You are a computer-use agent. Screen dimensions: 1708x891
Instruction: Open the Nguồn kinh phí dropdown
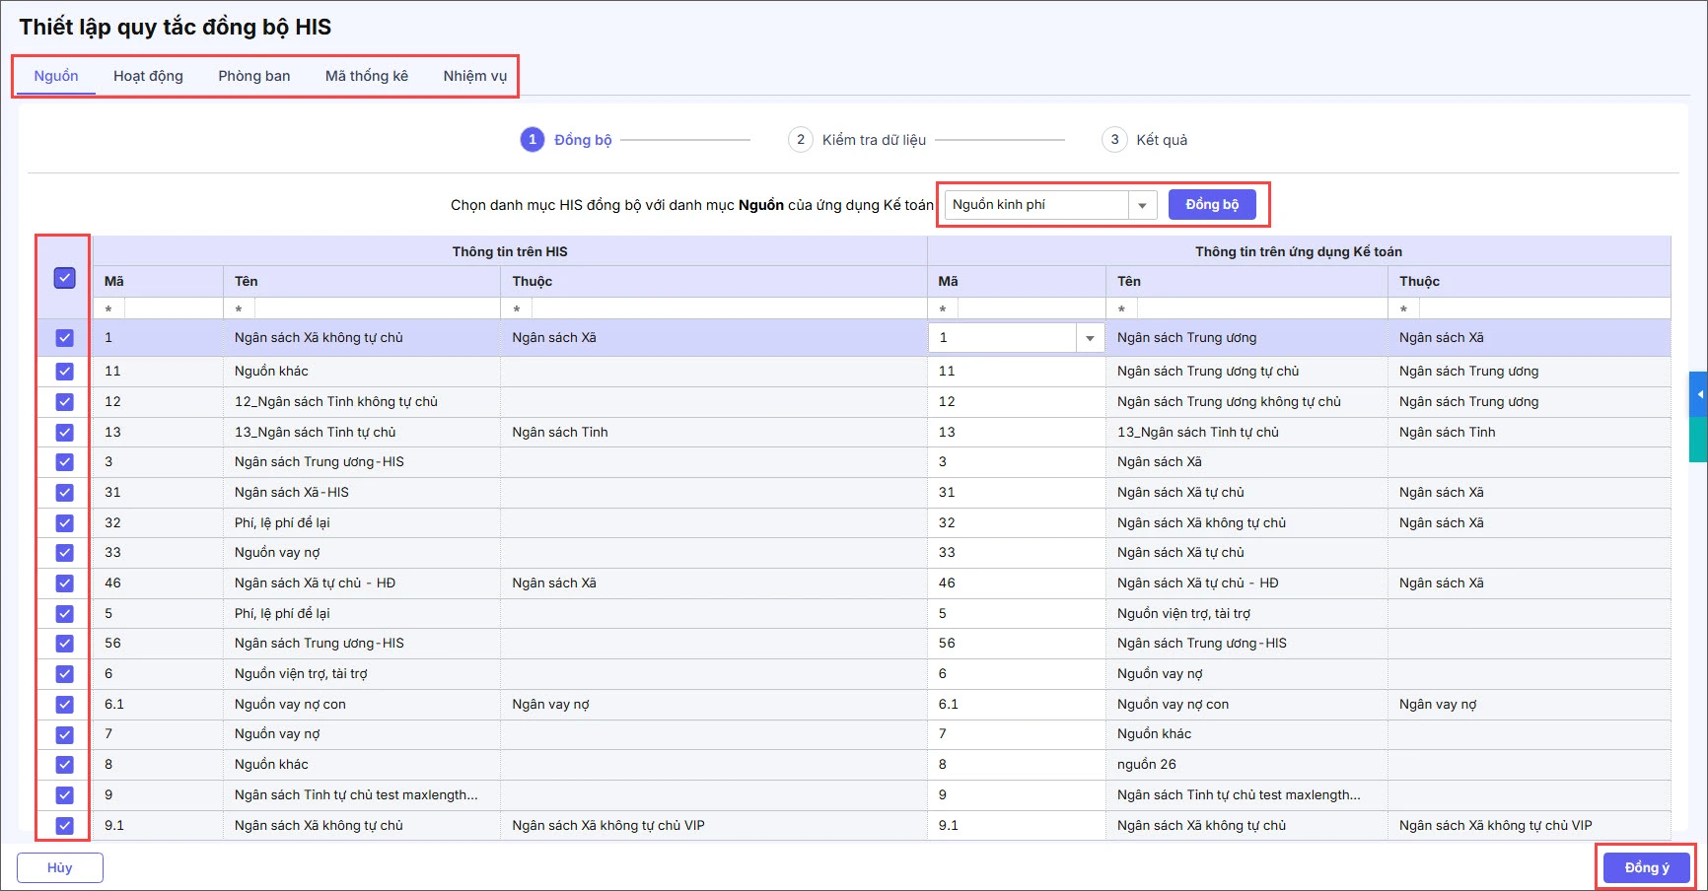coord(1142,205)
